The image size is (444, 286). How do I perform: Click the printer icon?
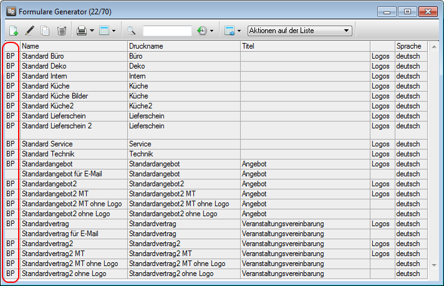click(x=81, y=31)
